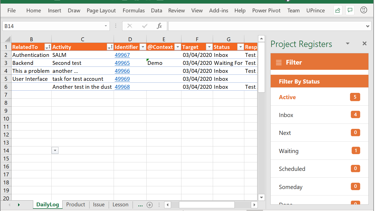The image size is (375, 211).
Task: Click the vertical scrollbar down arrow
Action: 261,197
